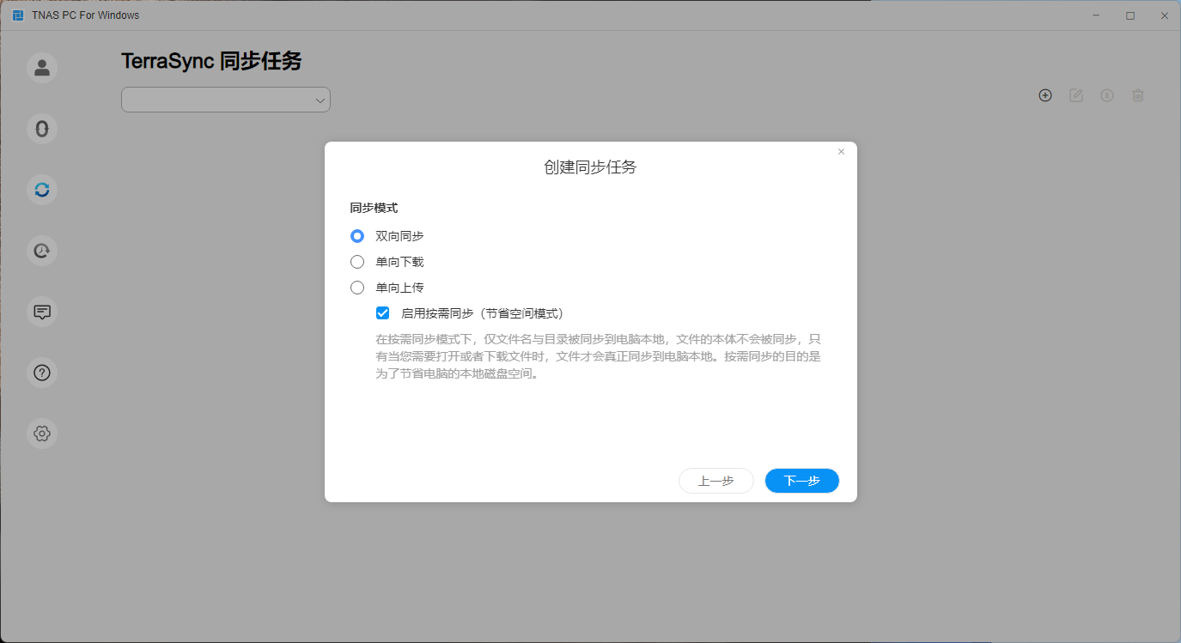This screenshot has height=643, width=1181.
Task: Click the delete sync task trash icon
Action: pyautogui.click(x=1138, y=95)
